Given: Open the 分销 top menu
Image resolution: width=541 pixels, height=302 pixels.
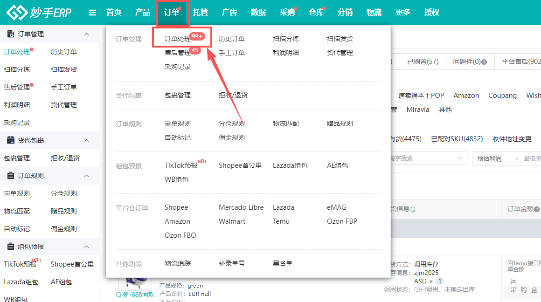Looking at the screenshot, I should (x=345, y=13).
